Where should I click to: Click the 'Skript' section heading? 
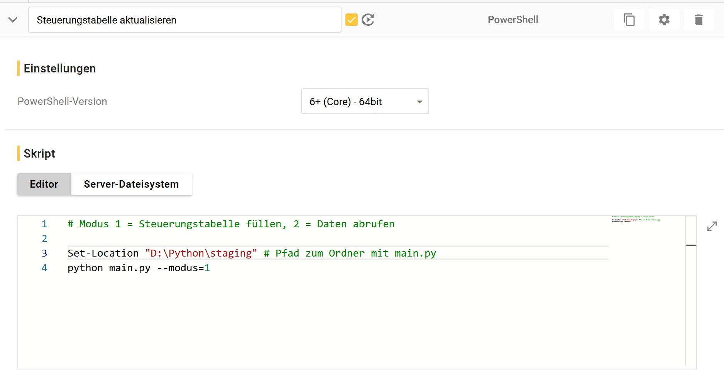39,153
